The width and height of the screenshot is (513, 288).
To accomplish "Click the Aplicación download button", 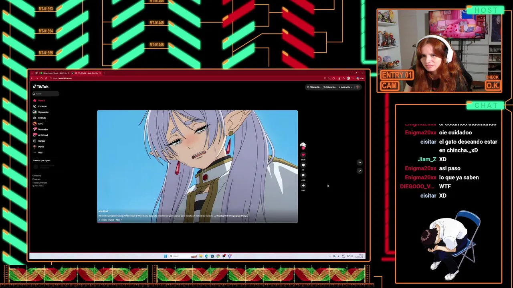I will [x=345, y=87].
